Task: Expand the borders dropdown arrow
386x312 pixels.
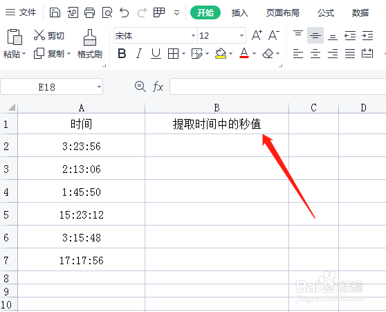Action: coord(183,53)
